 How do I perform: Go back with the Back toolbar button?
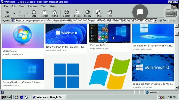tap(8, 14)
